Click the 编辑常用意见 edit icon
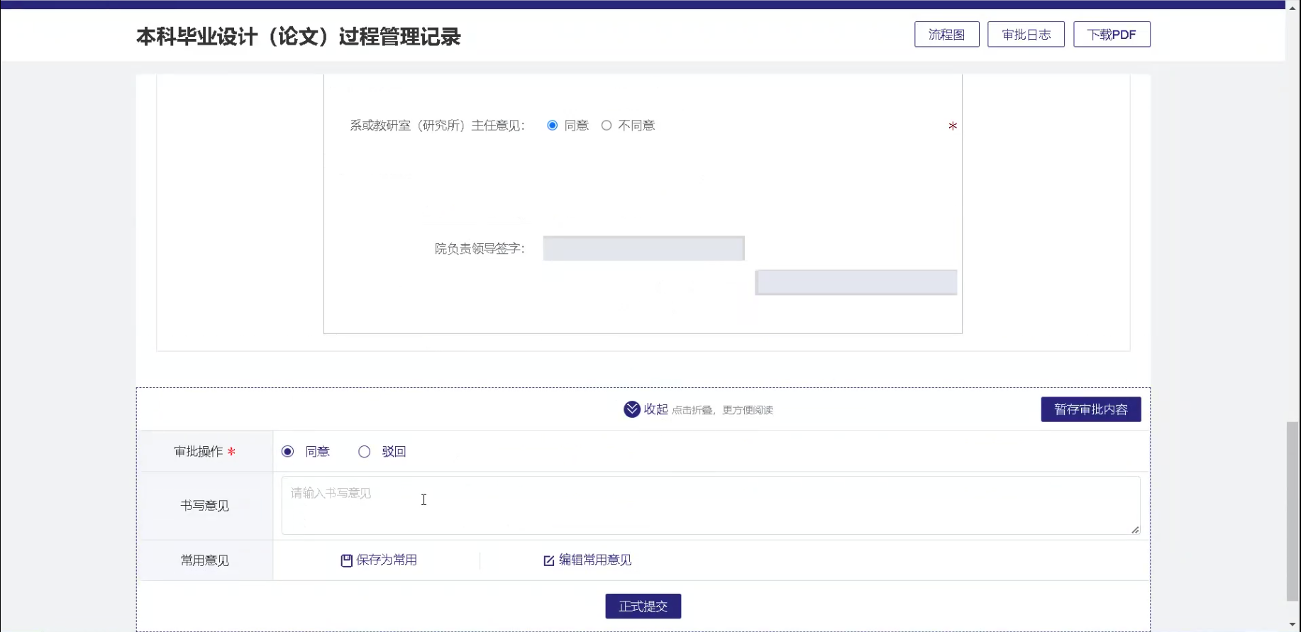 (x=548, y=560)
